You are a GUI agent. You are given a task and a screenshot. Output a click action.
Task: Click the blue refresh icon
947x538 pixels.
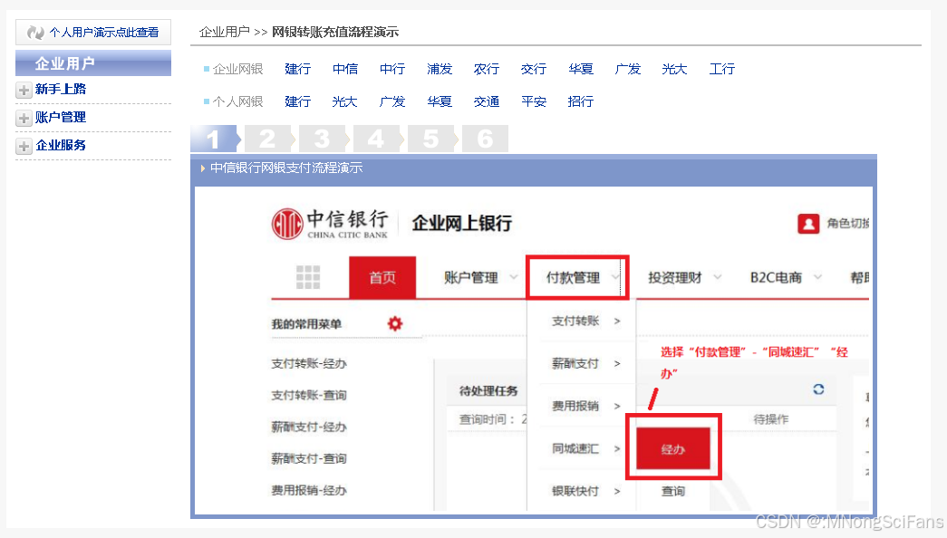click(x=818, y=389)
